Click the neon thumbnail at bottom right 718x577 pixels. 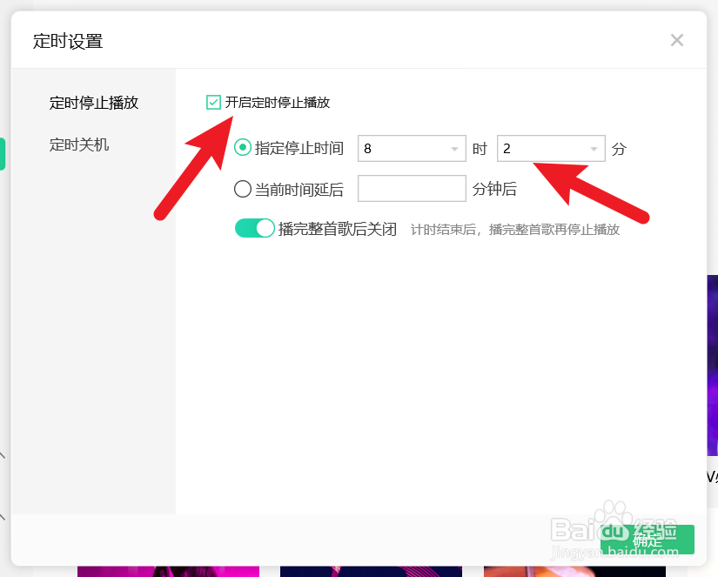tap(574, 570)
